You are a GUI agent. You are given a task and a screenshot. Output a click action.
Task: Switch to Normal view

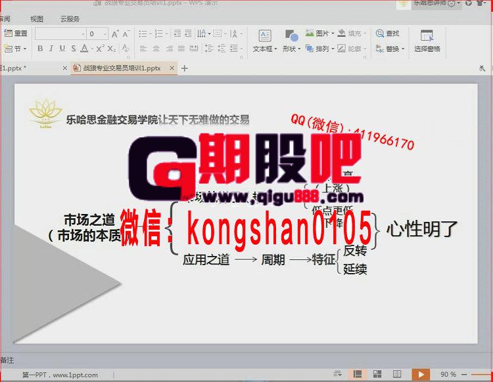click(x=358, y=374)
